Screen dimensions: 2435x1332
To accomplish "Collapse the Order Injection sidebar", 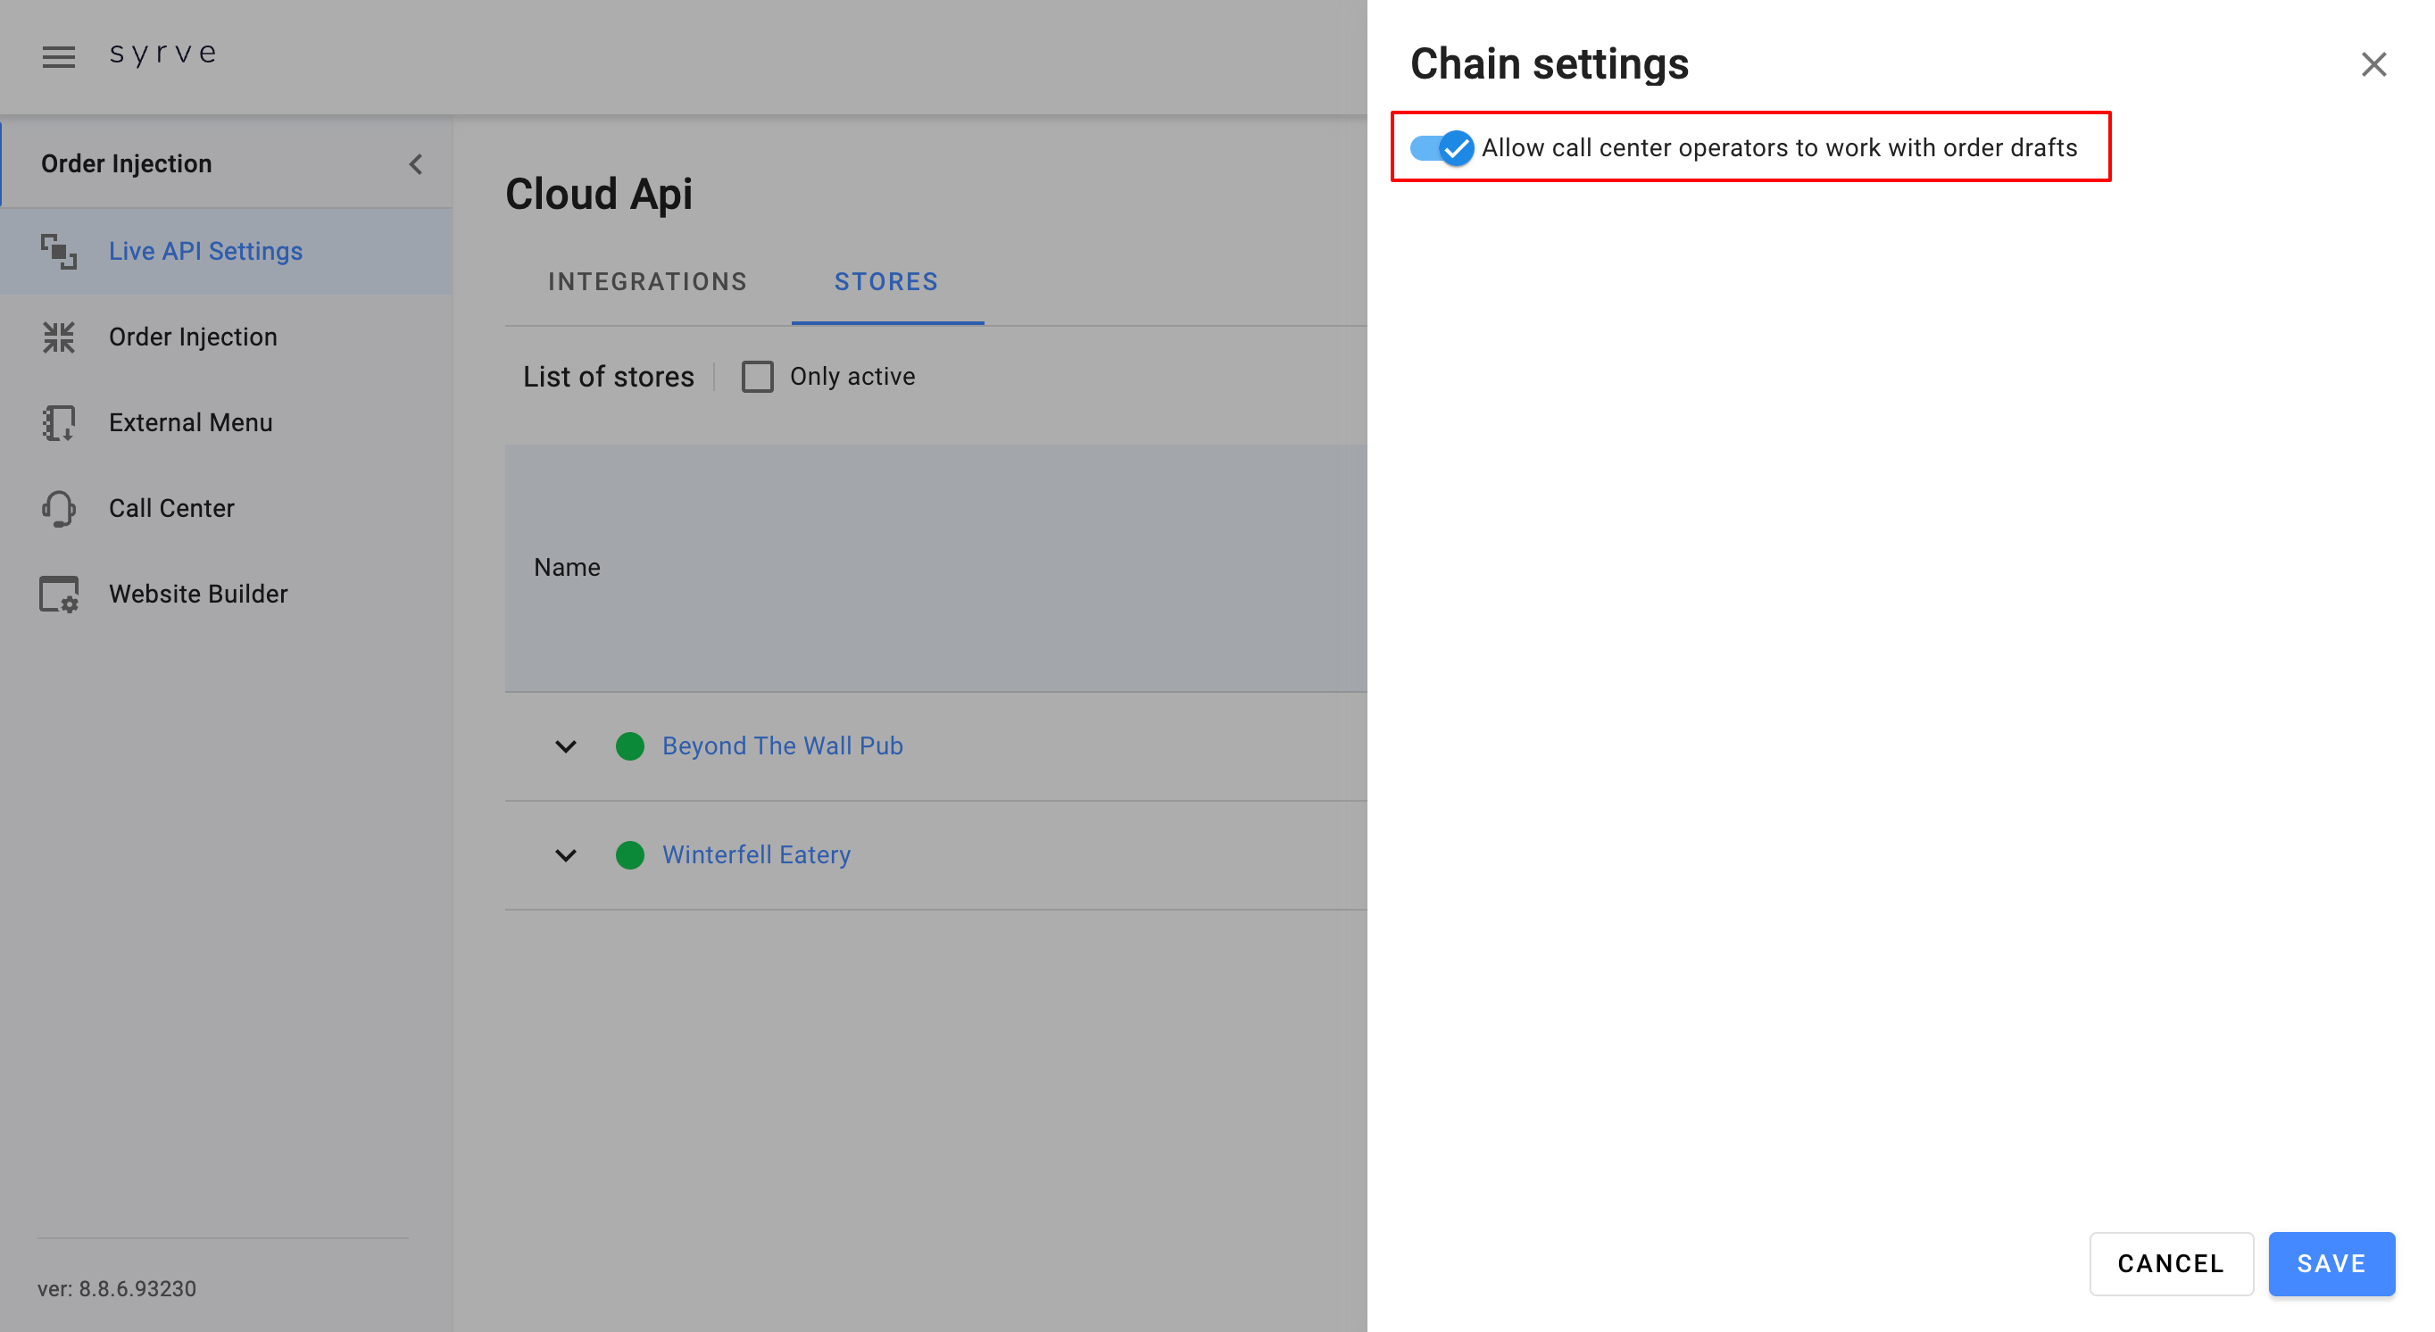I will pos(415,164).
